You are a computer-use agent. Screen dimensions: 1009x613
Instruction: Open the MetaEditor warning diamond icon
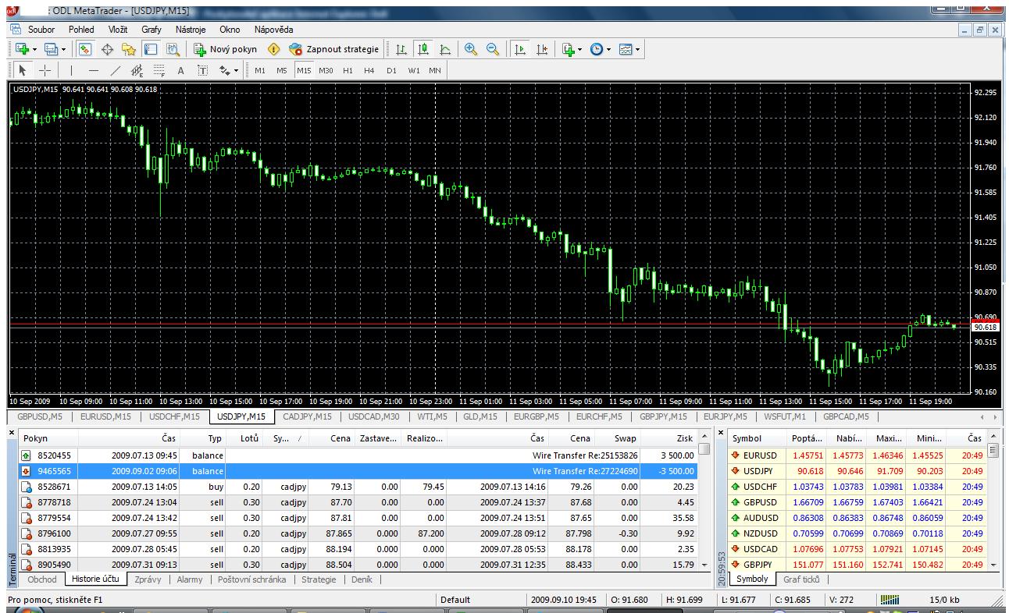(273, 49)
